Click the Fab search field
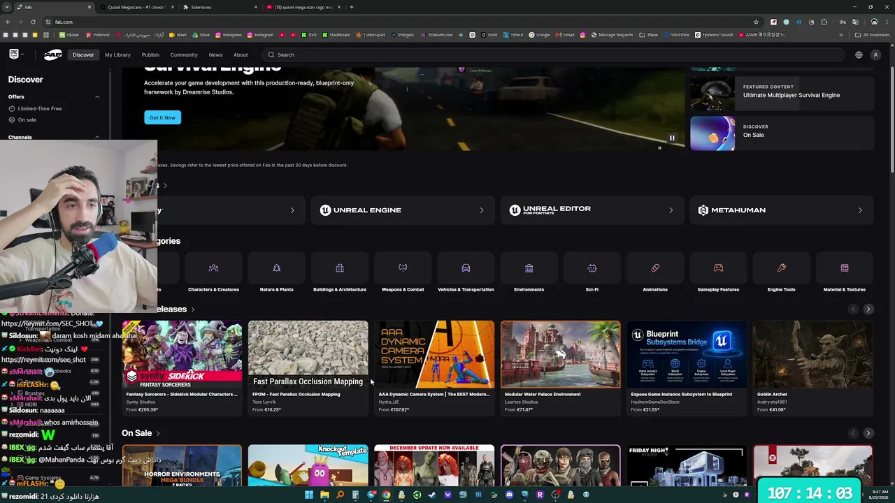The width and height of the screenshot is (895, 503). (x=552, y=54)
